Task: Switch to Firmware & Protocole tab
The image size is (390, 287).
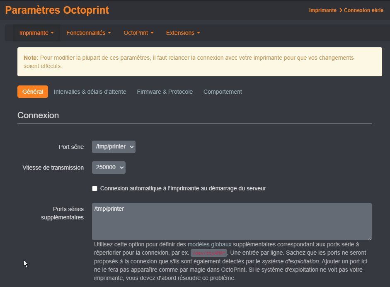Action: coord(165,92)
